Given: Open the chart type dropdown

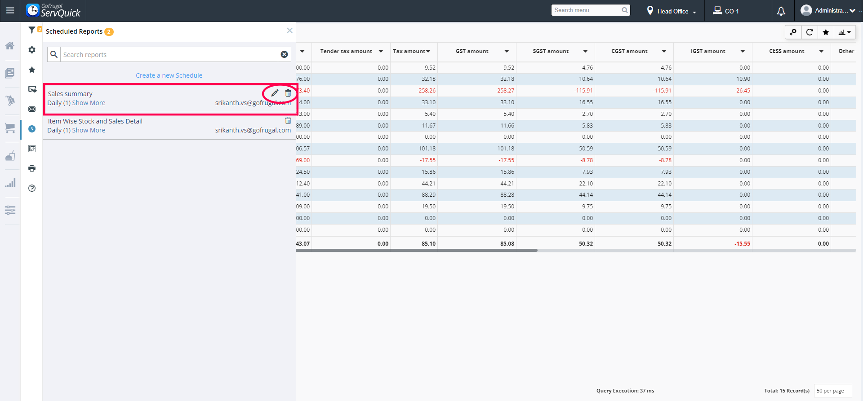Looking at the screenshot, I should (845, 32).
